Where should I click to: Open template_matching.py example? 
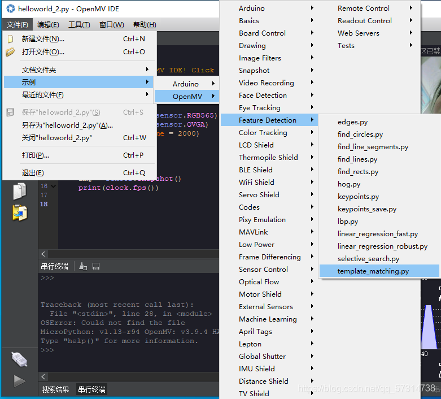point(373,271)
